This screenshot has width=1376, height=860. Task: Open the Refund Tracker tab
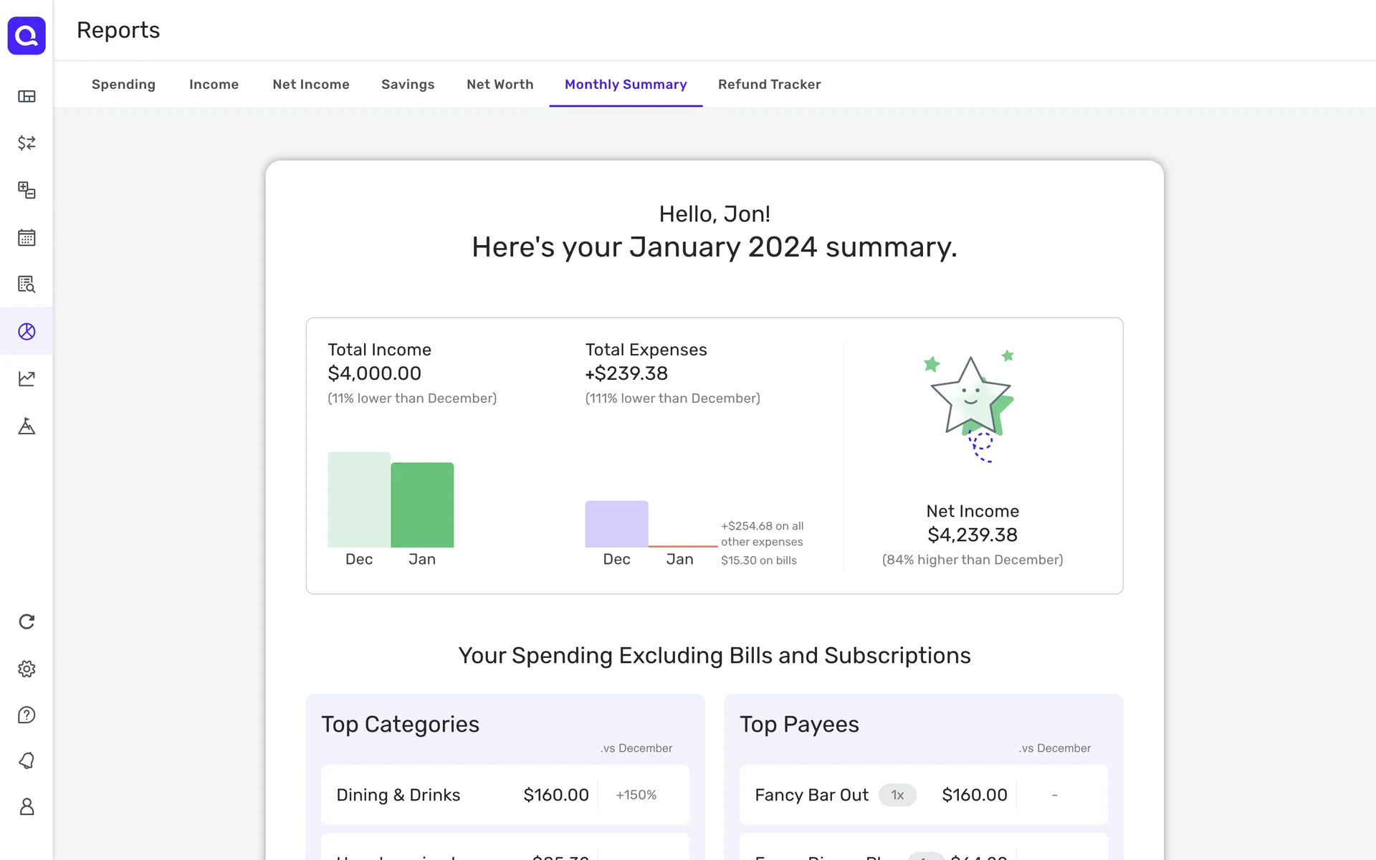[769, 85]
